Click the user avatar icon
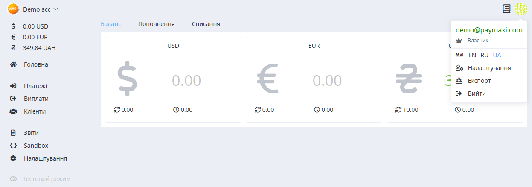The height and width of the screenshot is (187, 532). pos(520,9)
